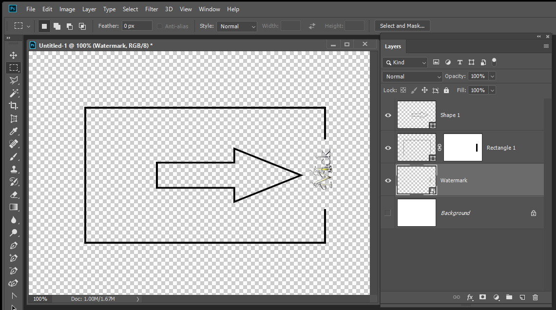The width and height of the screenshot is (556, 310).
Task: Select the Blur tool
Action: 14,220
